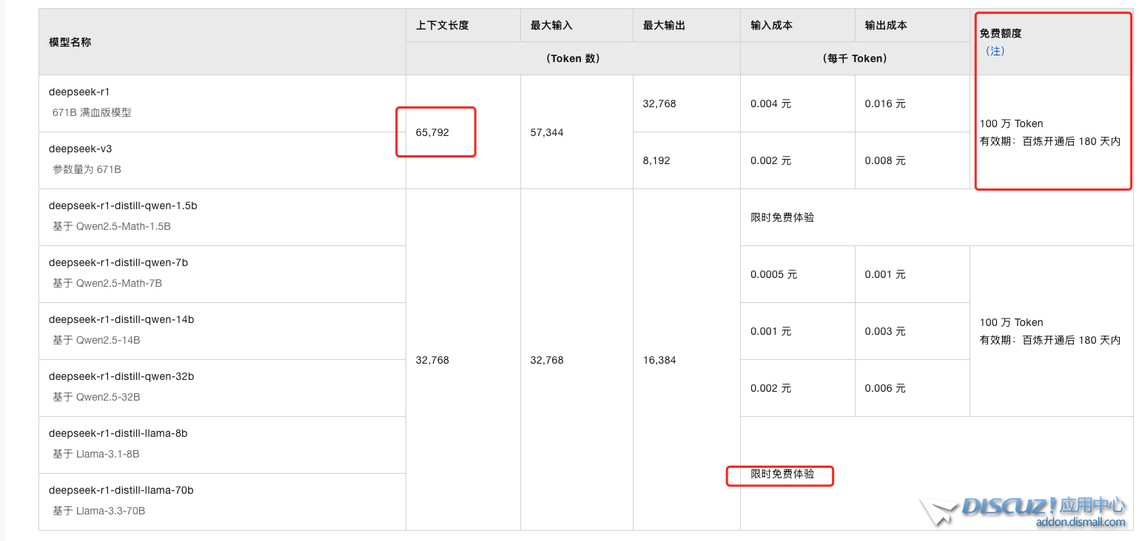Viewport: 1139px width, 541px height.
Task: Click the 最大输入 column header
Action: pyautogui.click(x=551, y=25)
